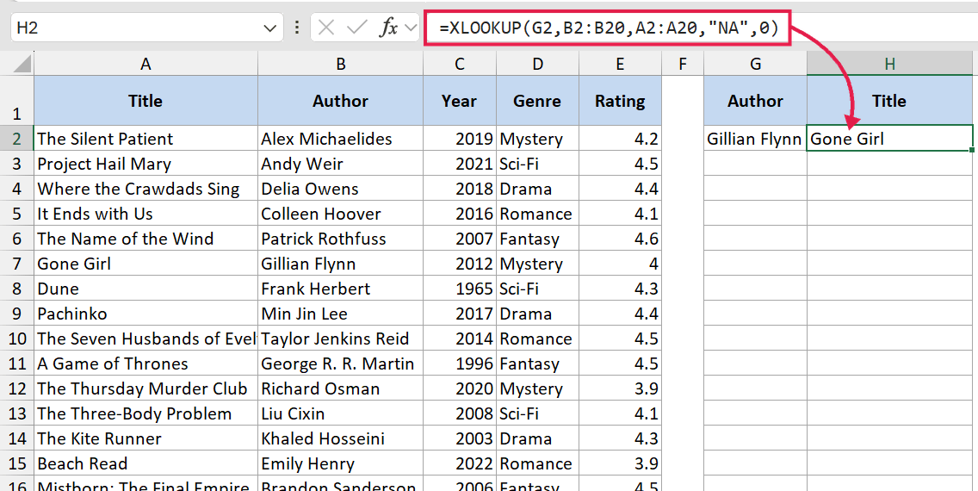Image resolution: width=978 pixels, height=491 pixels.
Task: Select column B header
Action: 341,64
